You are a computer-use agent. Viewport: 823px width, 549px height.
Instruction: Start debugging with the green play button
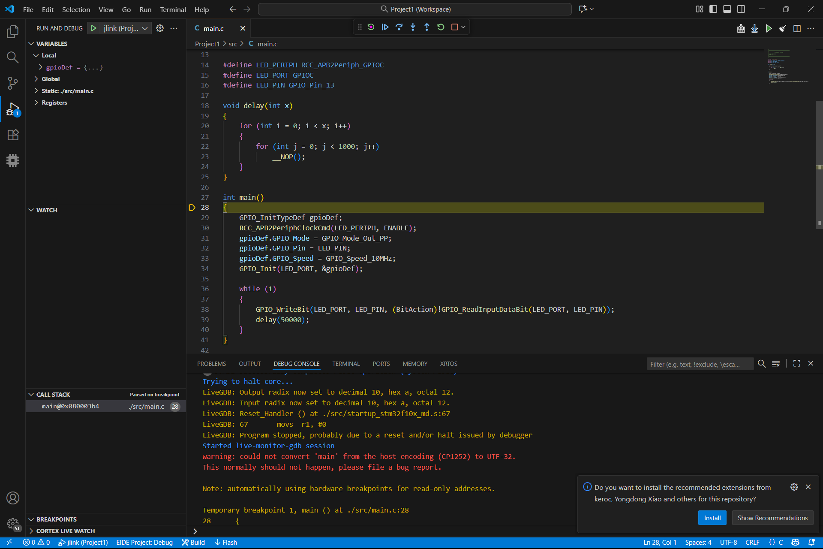point(93,28)
